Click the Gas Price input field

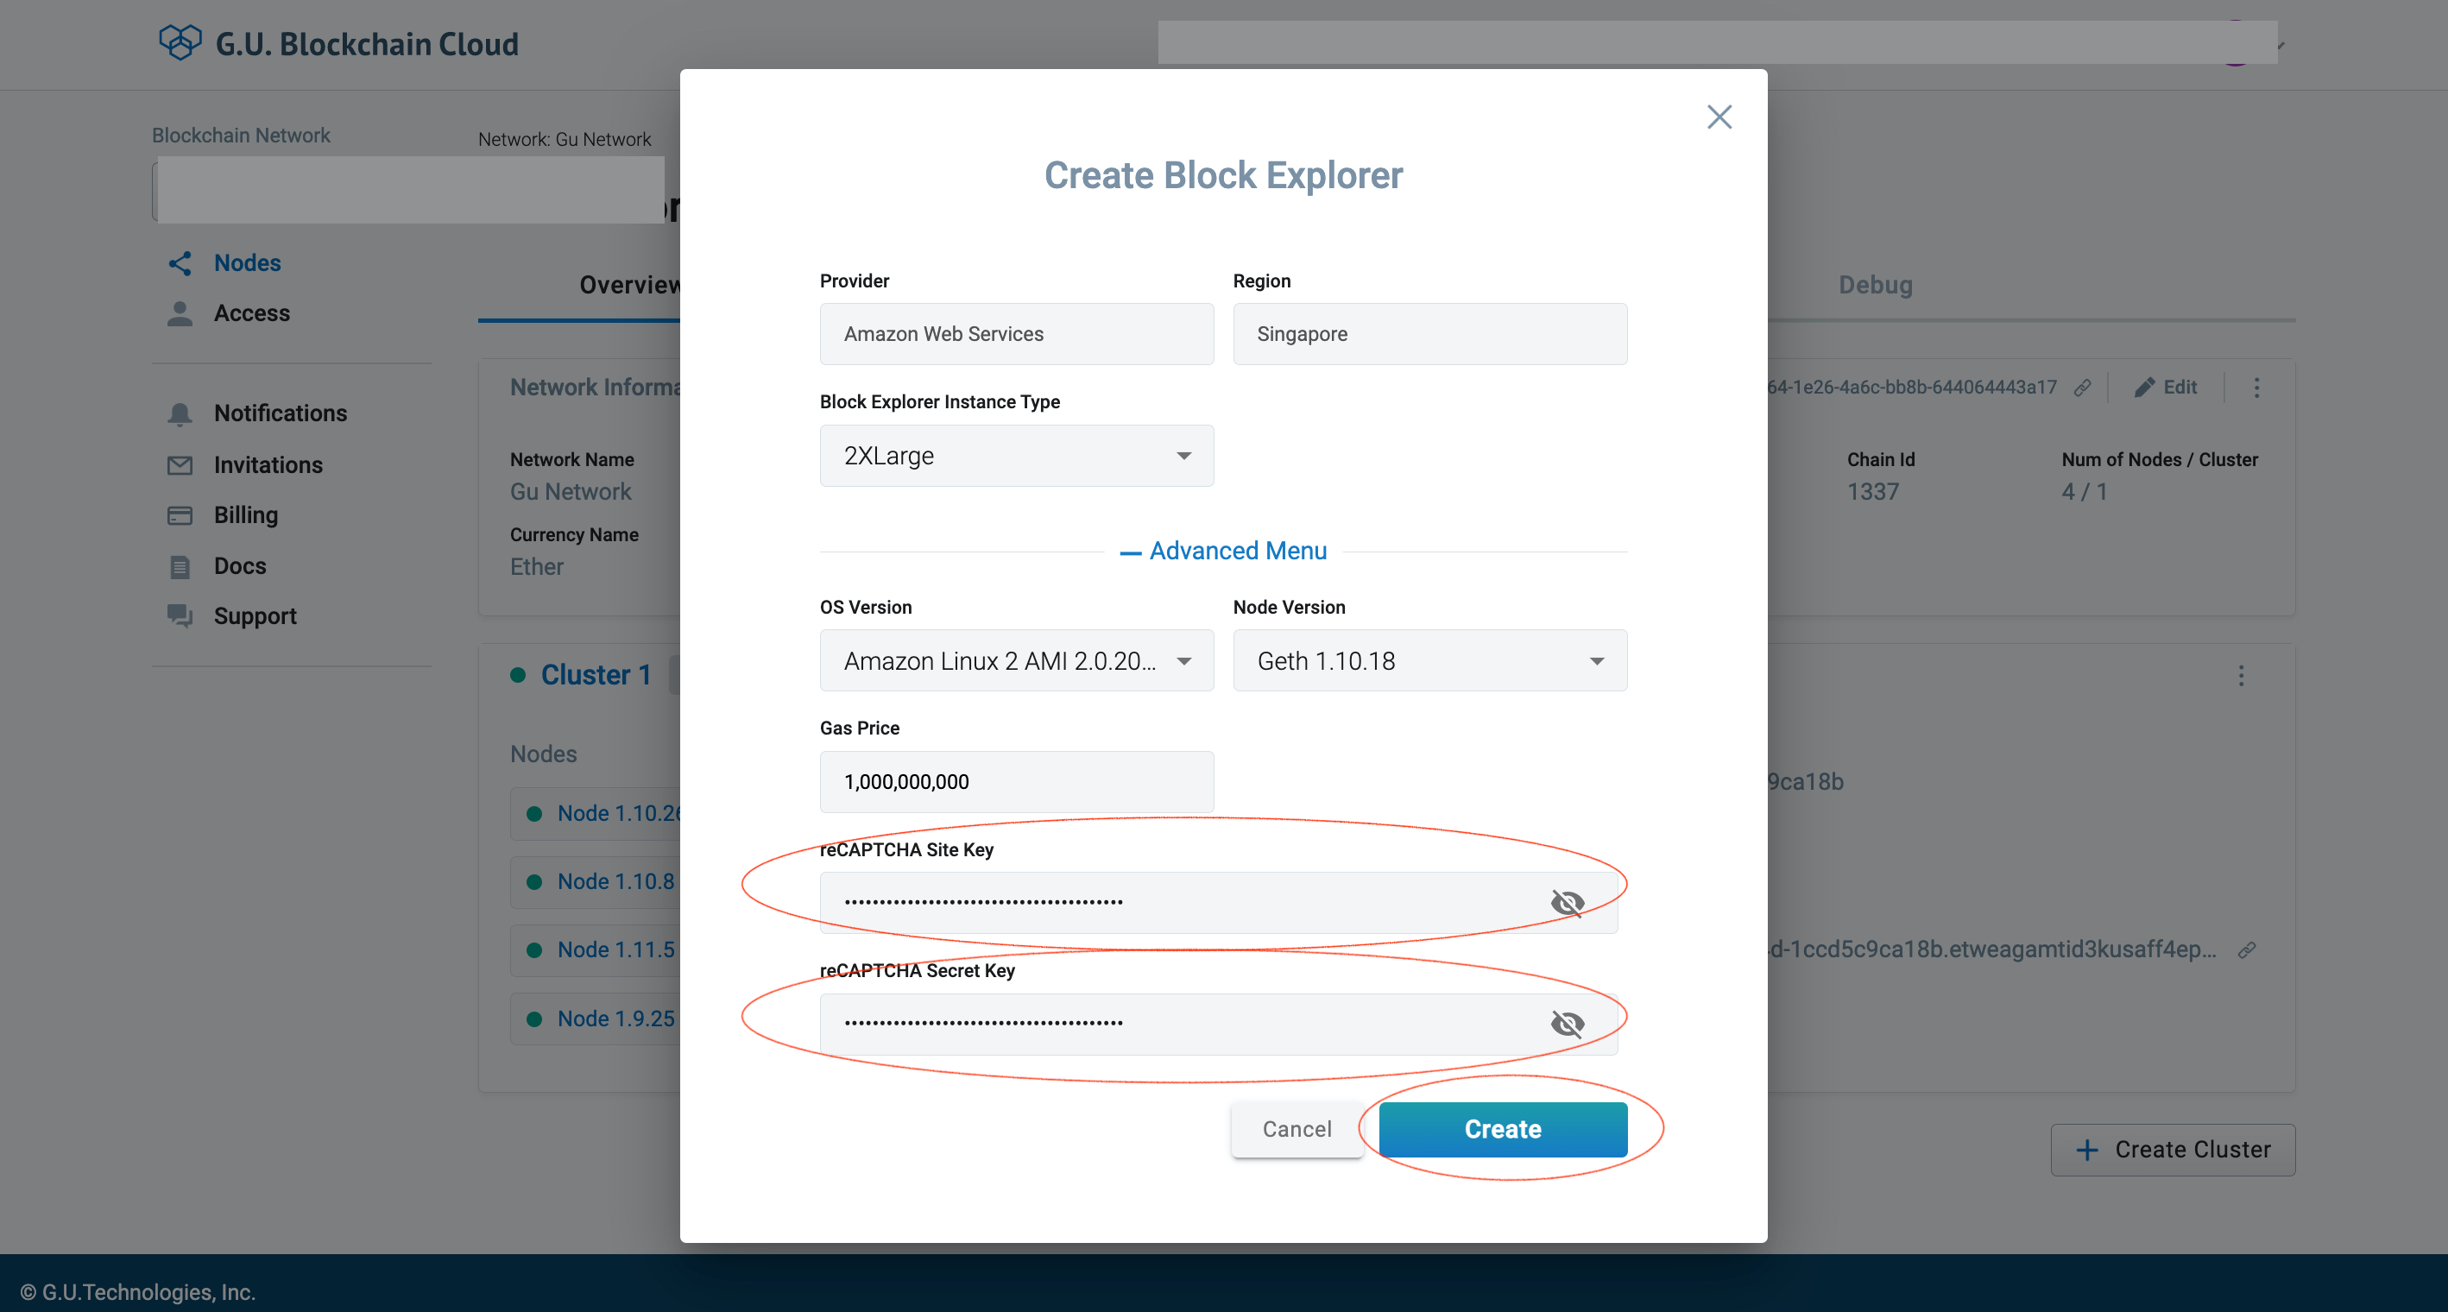point(1017,782)
